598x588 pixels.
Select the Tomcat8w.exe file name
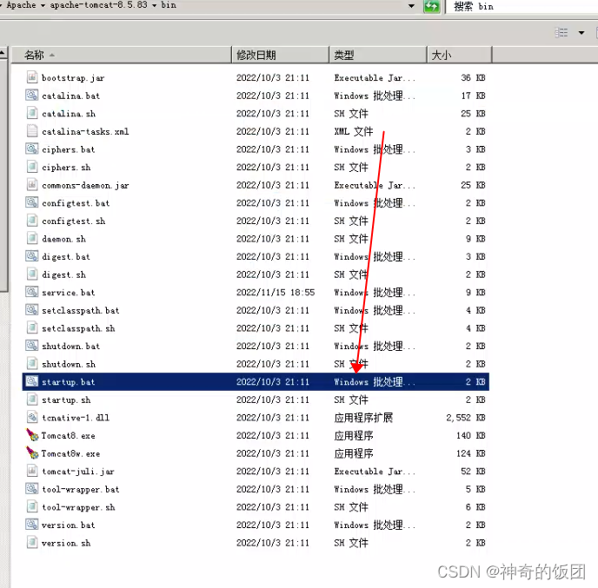pyautogui.click(x=70, y=453)
